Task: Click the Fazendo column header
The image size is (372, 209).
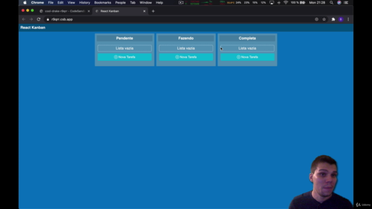Action: click(x=186, y=38)
